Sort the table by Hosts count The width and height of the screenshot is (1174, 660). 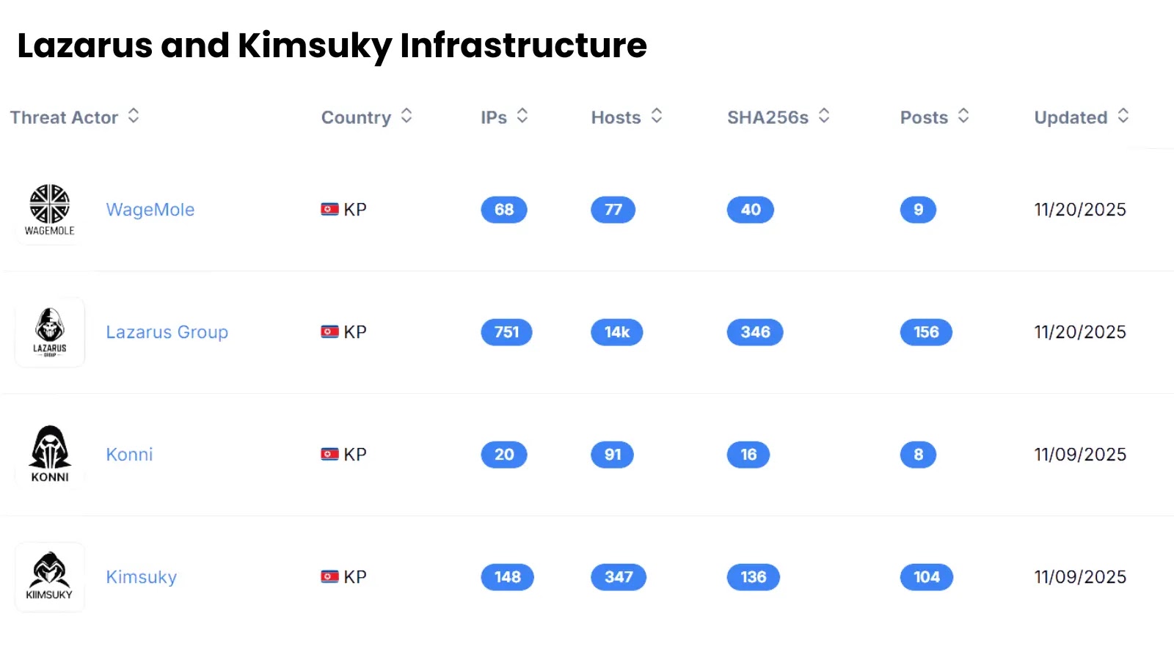pos(658,116)
